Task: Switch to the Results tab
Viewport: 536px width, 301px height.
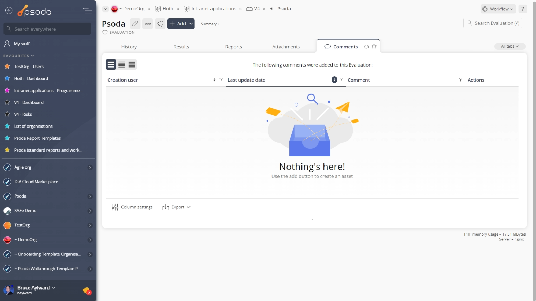Action: pyautogui.click(x=181, y=47)
